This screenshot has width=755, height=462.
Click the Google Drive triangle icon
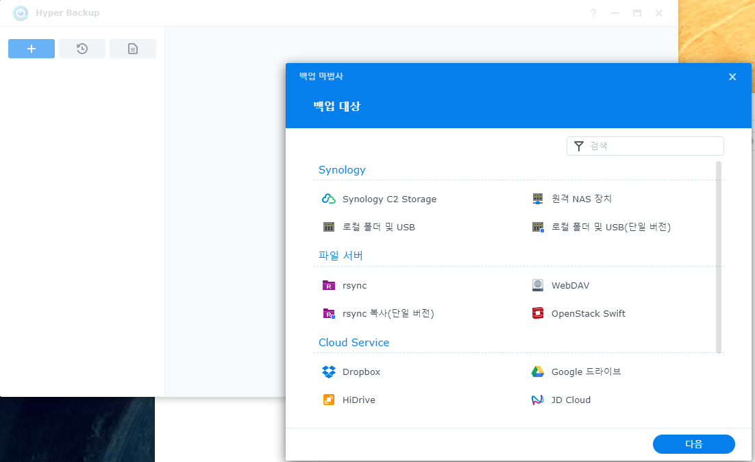(x=538, y=372)
